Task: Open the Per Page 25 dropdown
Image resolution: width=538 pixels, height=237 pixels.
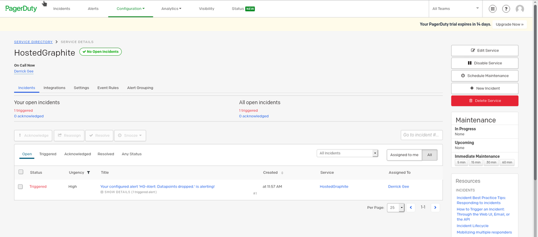Action: click(396, 207)
